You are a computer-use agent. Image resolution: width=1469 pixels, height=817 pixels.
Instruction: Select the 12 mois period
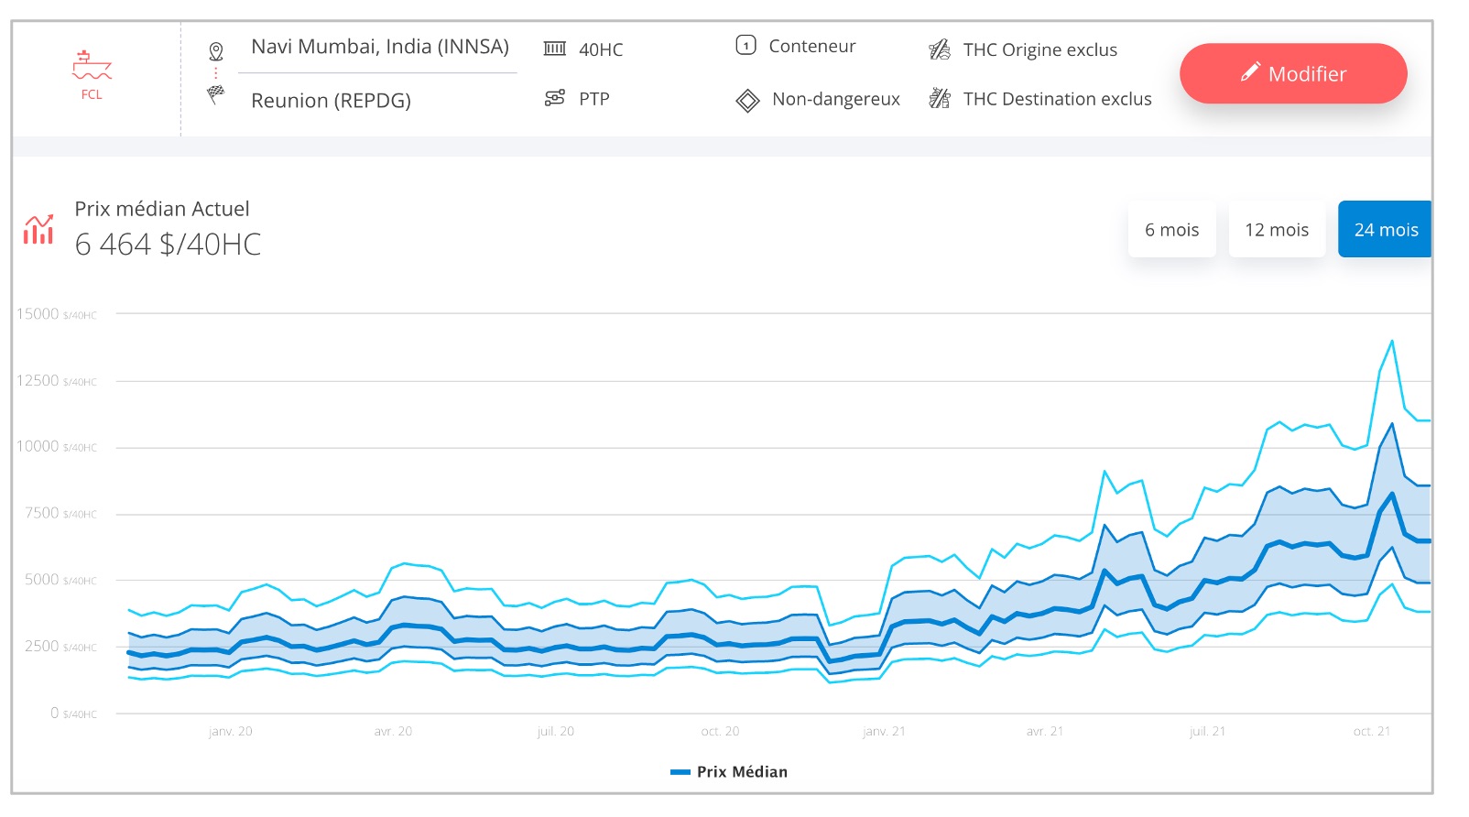pyautogui.click(x=1277, y=229)
